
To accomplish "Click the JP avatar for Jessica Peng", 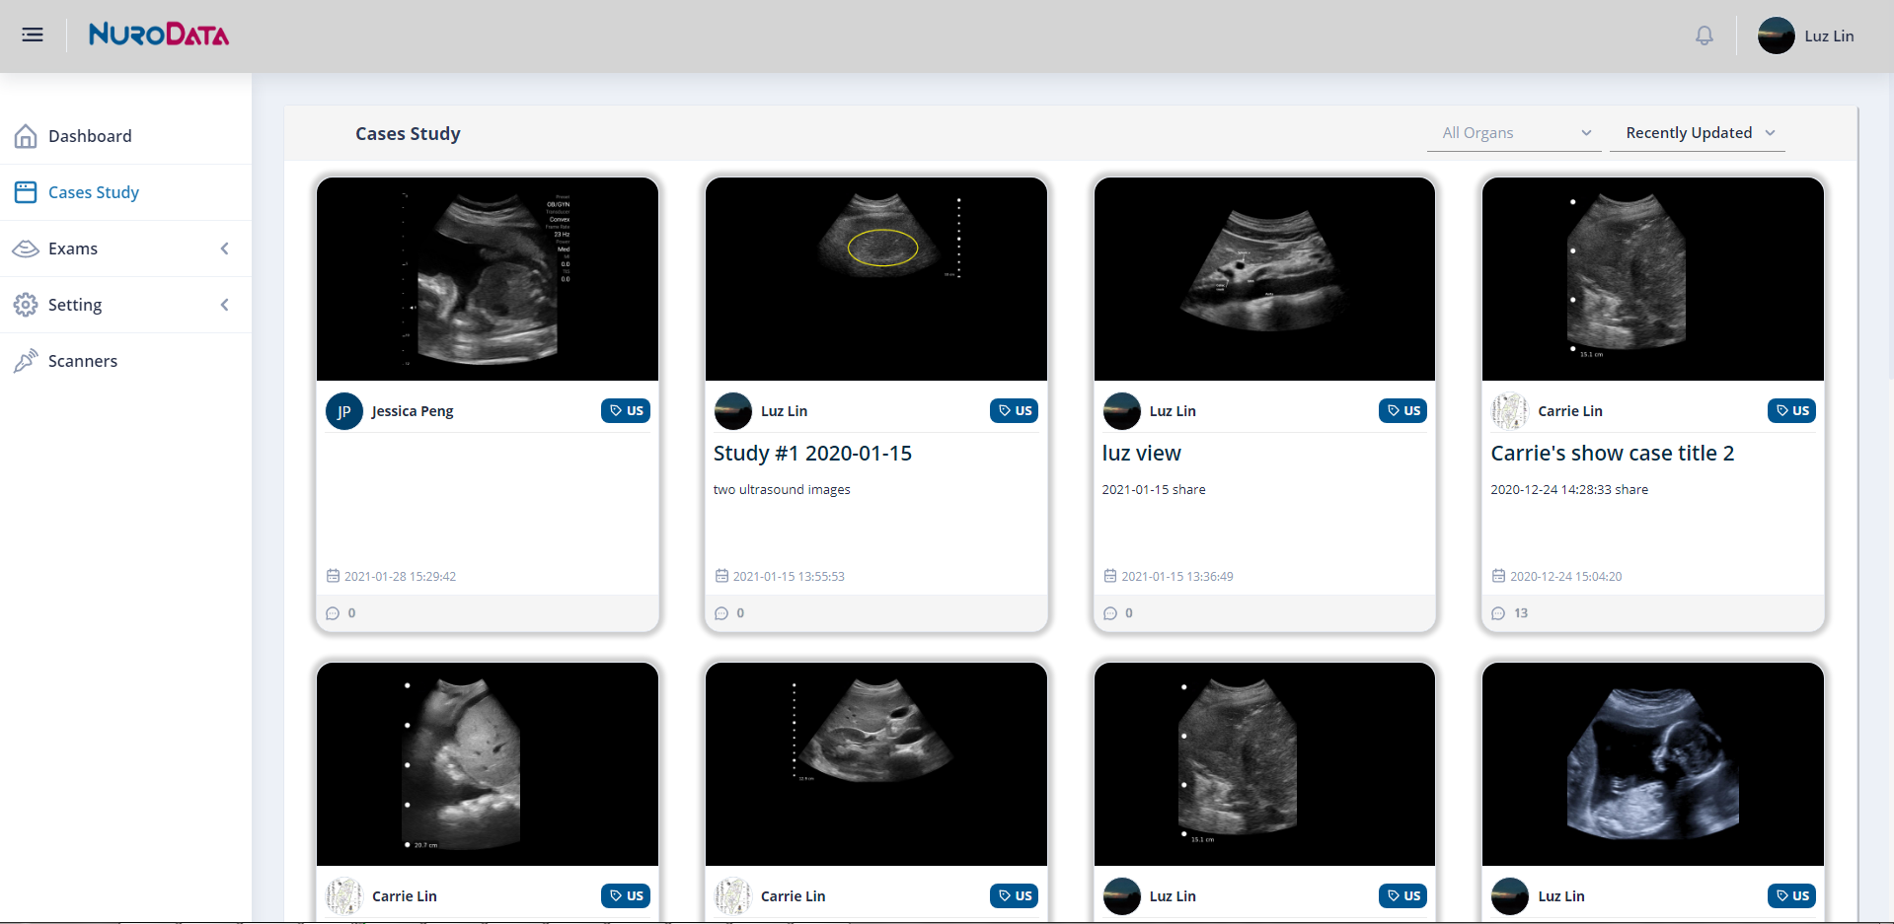I will coord(344,411).
